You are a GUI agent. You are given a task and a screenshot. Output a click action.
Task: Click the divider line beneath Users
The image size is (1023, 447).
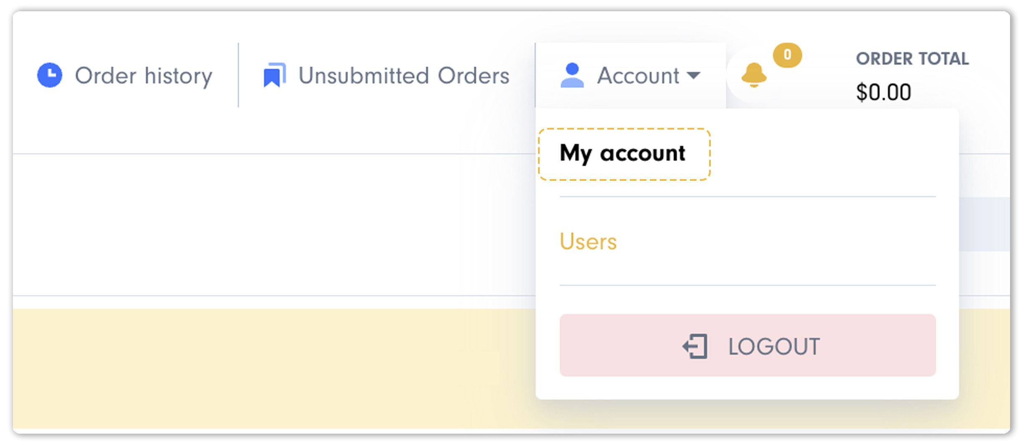click(x=748, y=285)
